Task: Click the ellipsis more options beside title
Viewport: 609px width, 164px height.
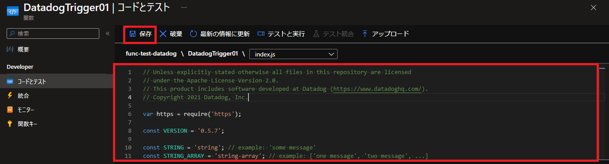Action: (184, 8)
